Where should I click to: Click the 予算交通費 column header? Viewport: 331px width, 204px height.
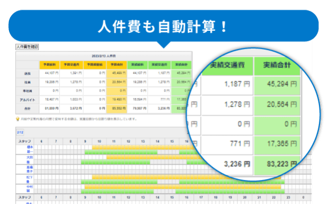point(71,65)
